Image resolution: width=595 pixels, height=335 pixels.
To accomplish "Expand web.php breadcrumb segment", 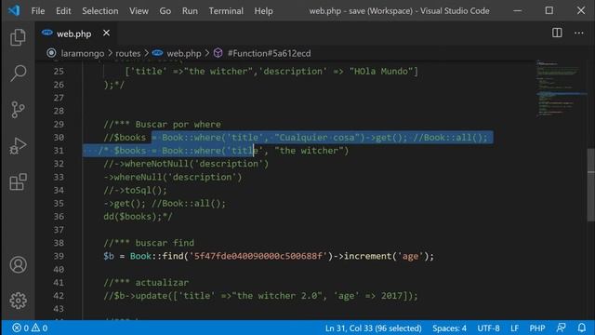I will [x=184, y=53].
